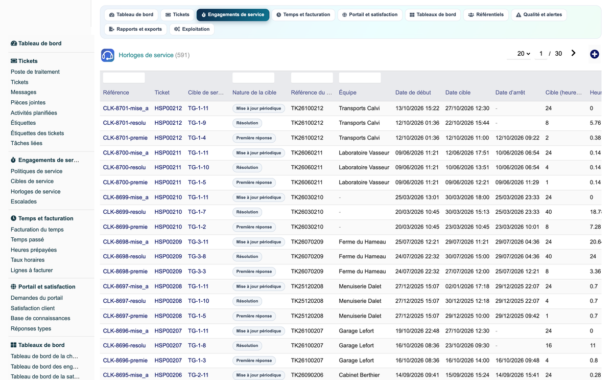Open Cibles de service in the sidebar
613x380 pixels.
(x=32, y=182)
